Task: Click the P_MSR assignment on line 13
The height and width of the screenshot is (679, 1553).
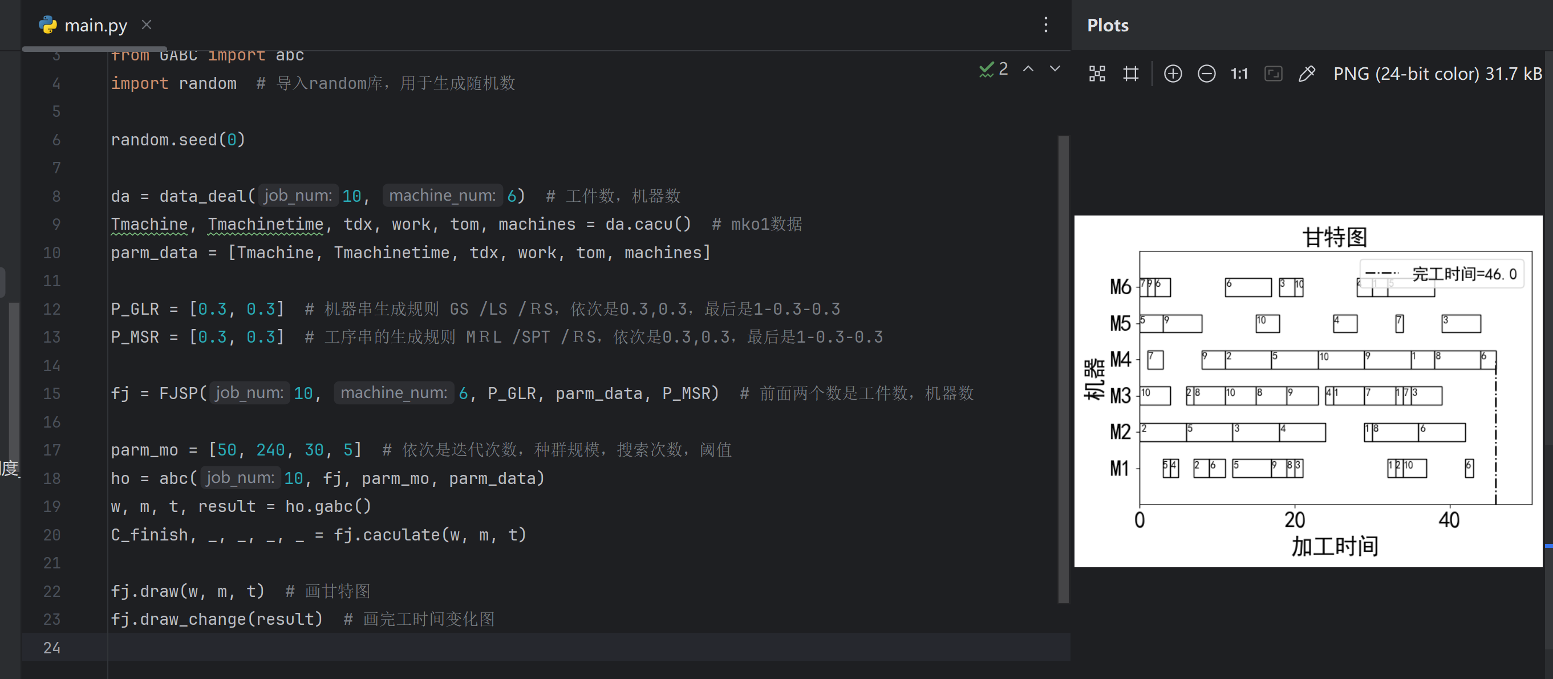Action: coord(197,337)
